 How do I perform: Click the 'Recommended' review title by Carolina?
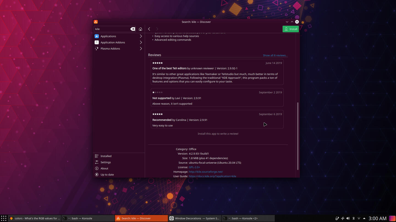(162, 120)
